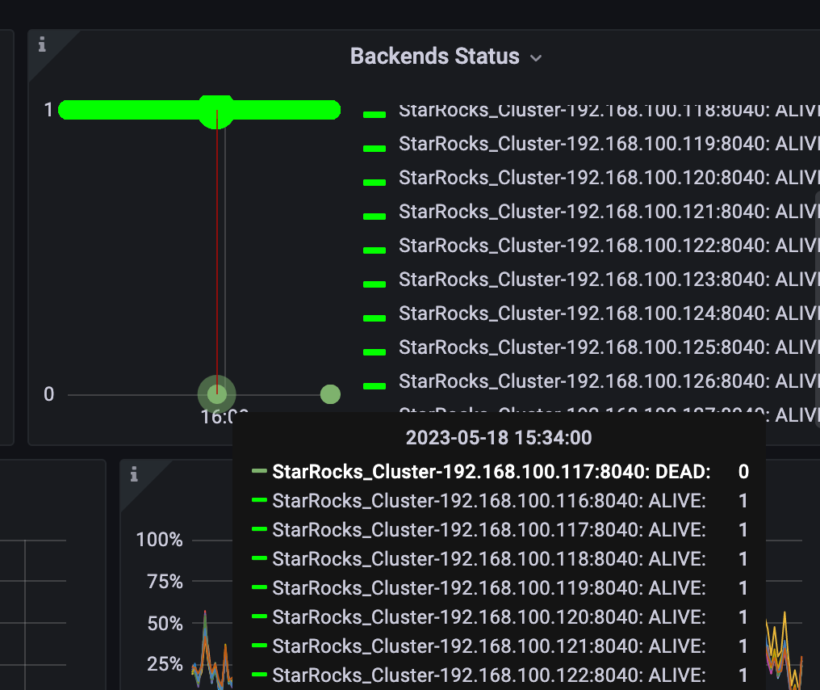Viewport: 820px width, 690px height.
Task: Click the tooltip ALIVE row for 192.168.100.116:8040
Action: point(500,501)
